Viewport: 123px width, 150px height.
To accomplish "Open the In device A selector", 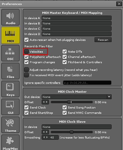I will (x=77, y=18).
